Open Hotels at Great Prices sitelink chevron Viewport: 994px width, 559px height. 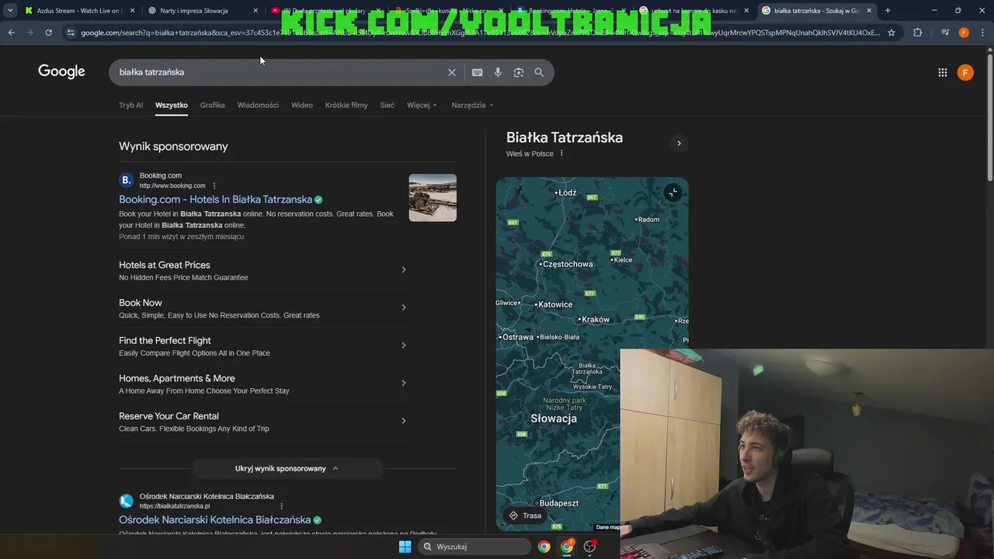tap(403, 269)
